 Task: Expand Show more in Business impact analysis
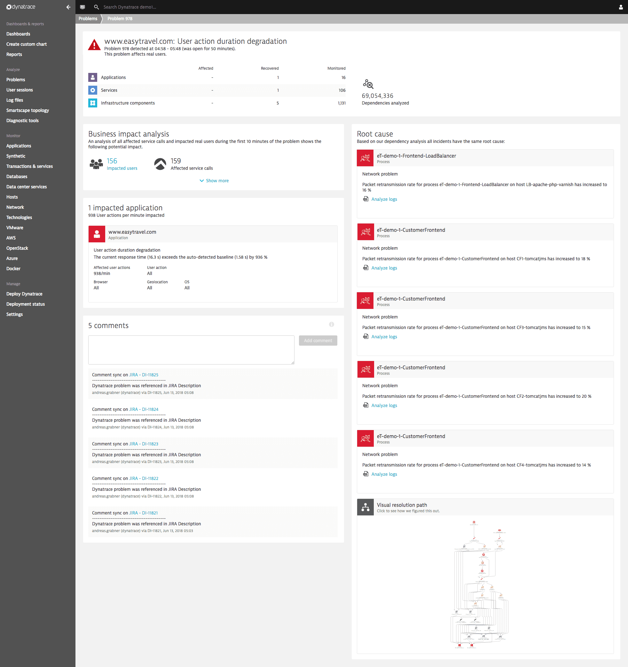pos(214,181)
